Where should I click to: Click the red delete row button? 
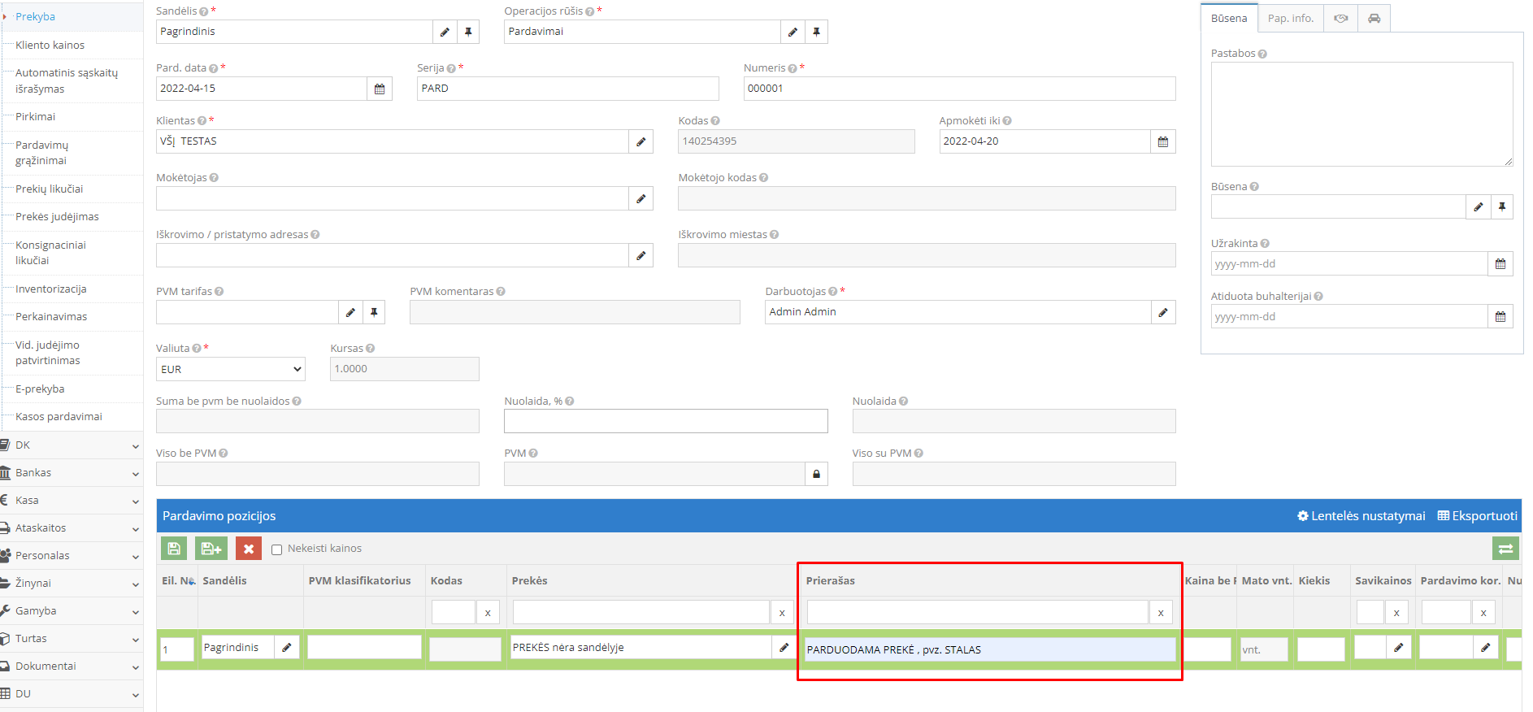tap(249, 549)
